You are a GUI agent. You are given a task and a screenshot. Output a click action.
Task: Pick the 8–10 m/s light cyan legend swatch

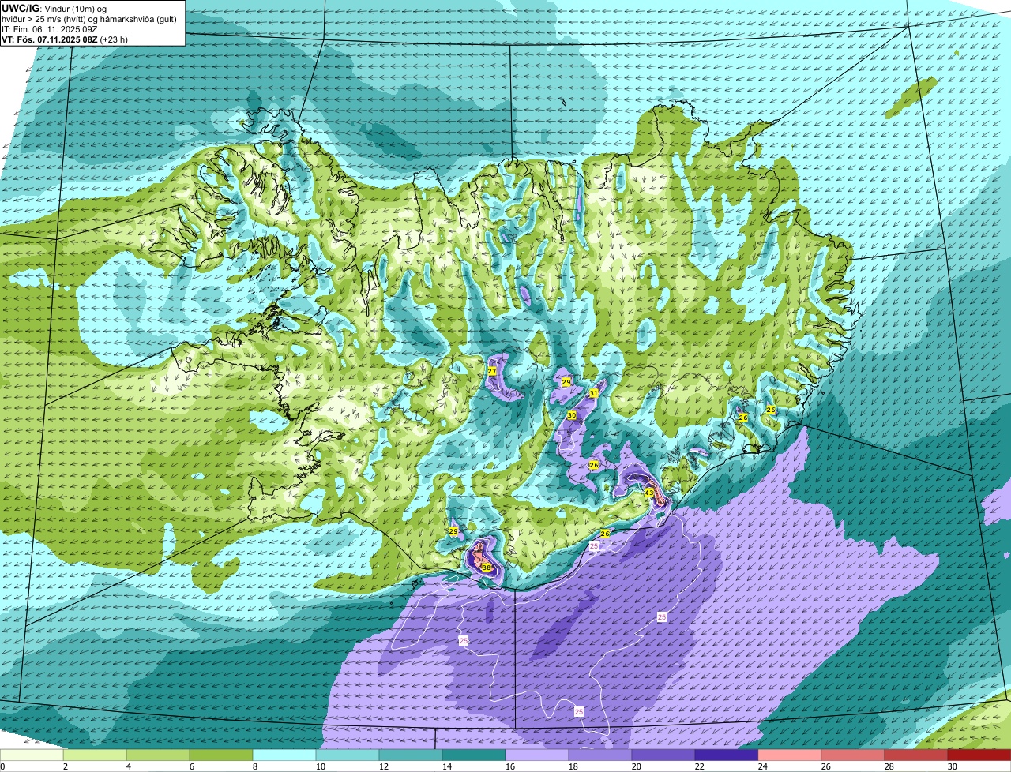coord(284,755)
